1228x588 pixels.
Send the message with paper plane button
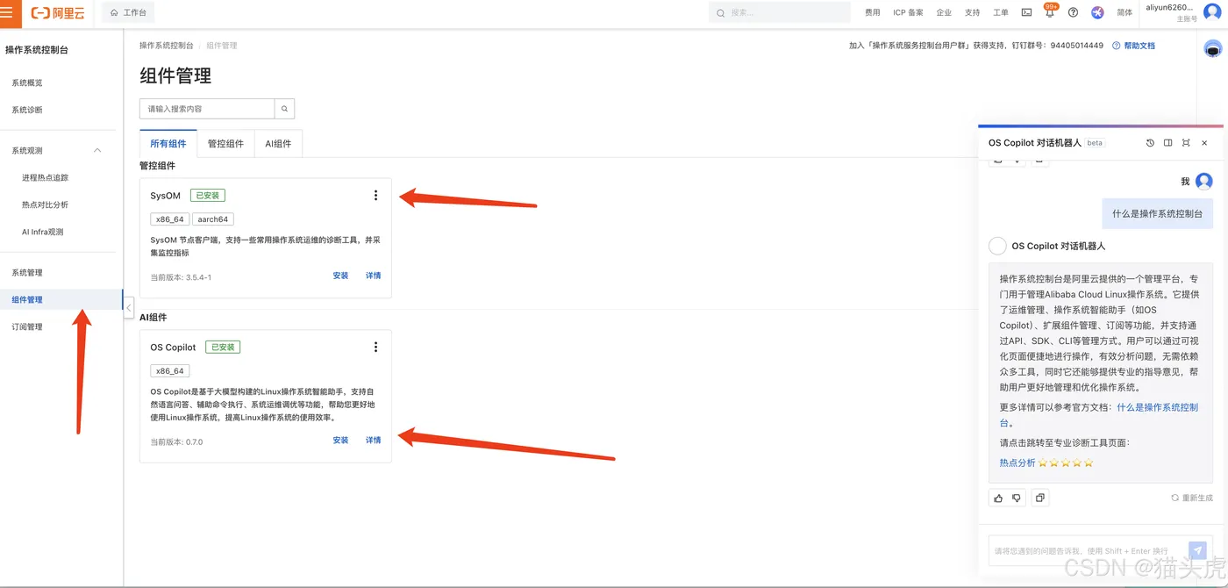pos(1198,550)
